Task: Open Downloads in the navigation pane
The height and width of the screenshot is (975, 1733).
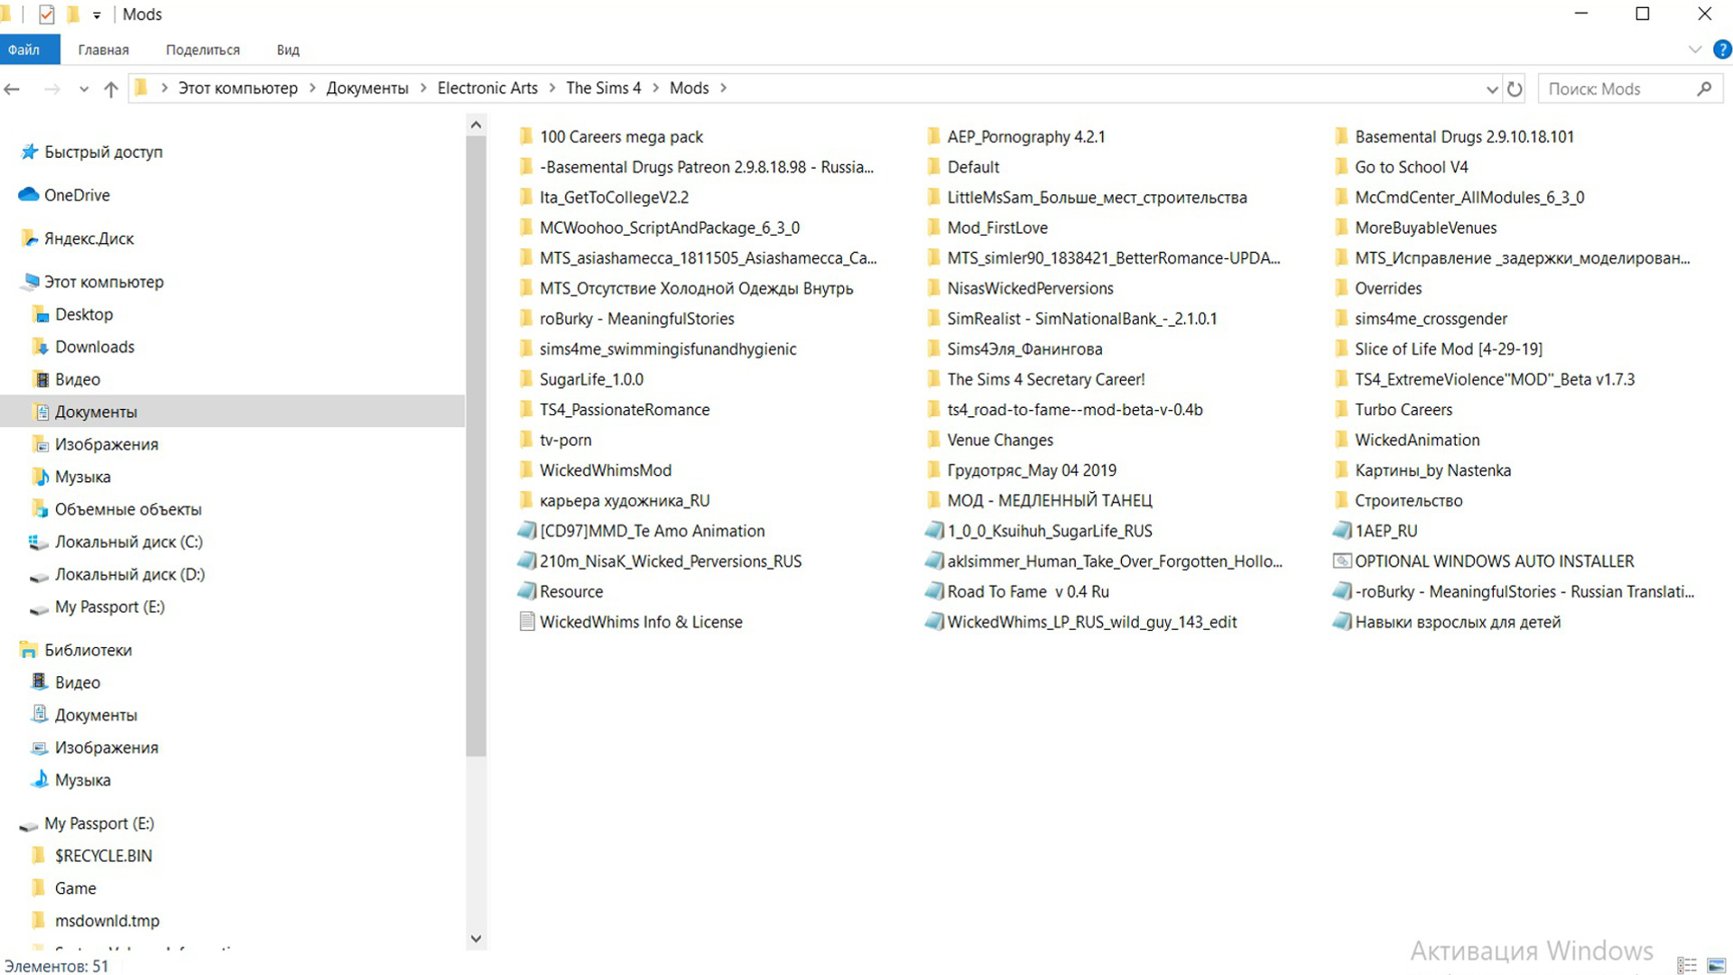Action: click(x=94, y=347)
